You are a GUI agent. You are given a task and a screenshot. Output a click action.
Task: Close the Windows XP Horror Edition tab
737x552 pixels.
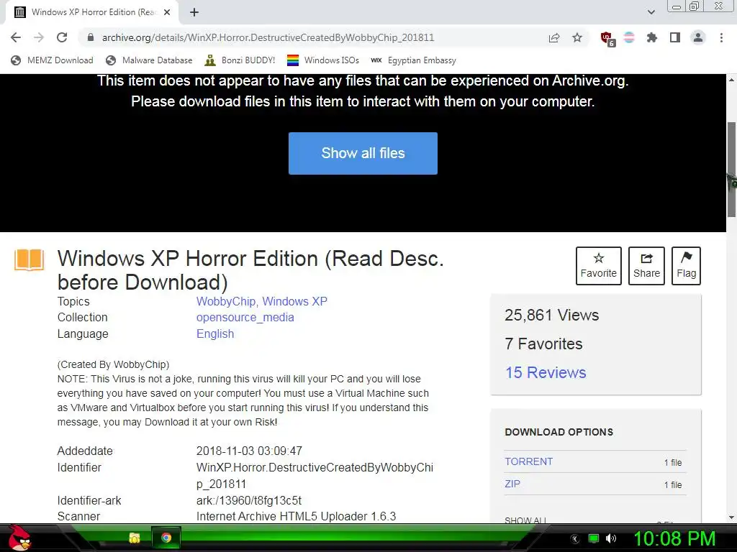pyautogui.click(x=167, y=12)
